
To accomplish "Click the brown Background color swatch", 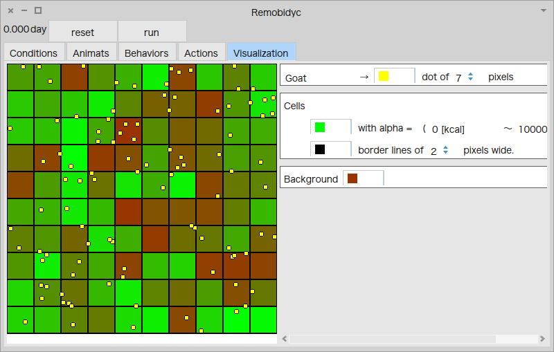I will (362, 178).
